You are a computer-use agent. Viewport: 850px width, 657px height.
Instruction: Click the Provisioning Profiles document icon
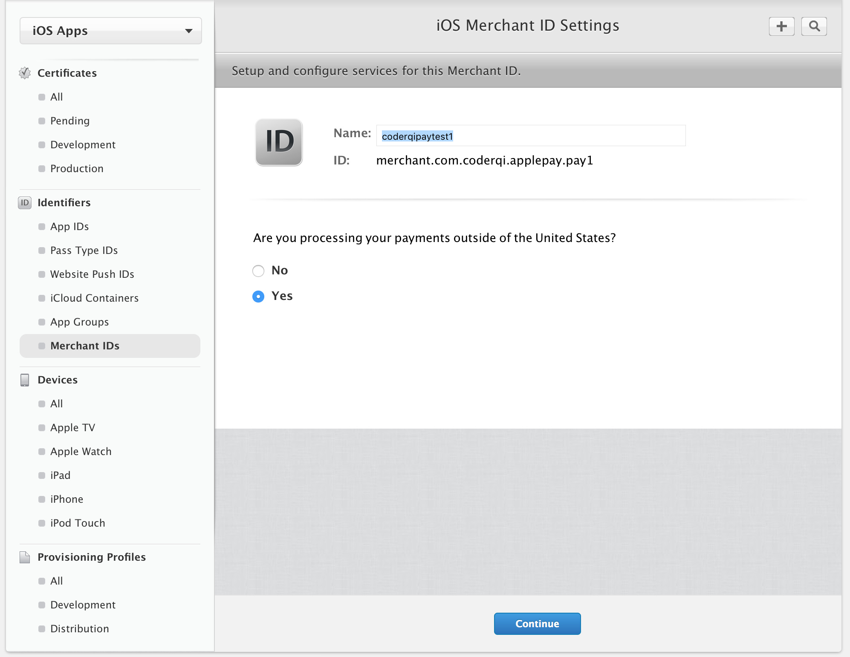[25, 557]
